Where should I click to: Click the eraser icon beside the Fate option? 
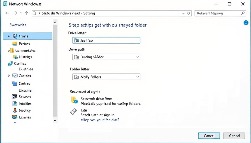73,112
